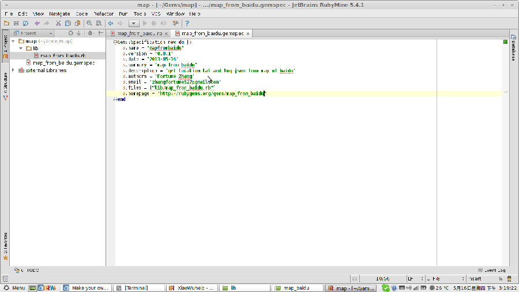Switch to XiaoWuhelp taskbar window

pos(192,288)
